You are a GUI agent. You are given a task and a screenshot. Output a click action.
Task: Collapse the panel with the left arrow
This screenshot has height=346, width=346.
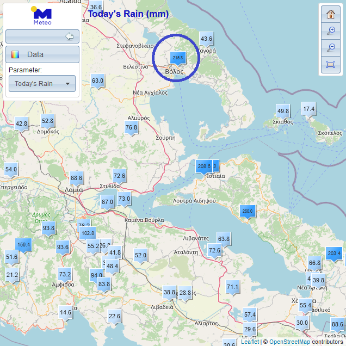tap(69, 36)
